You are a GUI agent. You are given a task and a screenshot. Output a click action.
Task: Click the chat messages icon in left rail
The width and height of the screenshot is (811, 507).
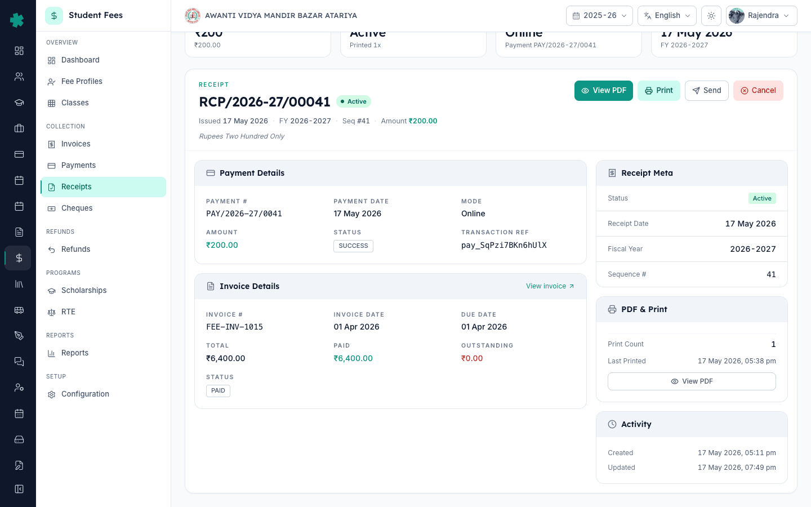click(19, 362)
